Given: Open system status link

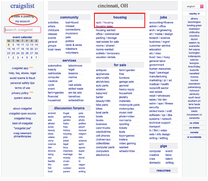Looking at the screenshot, I should (x=22, y=98).
